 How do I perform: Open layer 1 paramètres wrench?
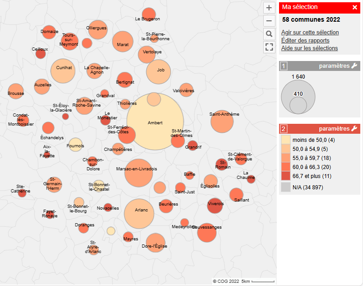(x=354, y=66)
